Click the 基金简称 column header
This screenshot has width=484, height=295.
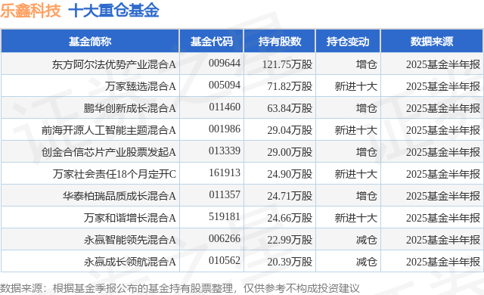tap(90, 42)
